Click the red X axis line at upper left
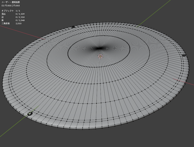 [22, 33]
